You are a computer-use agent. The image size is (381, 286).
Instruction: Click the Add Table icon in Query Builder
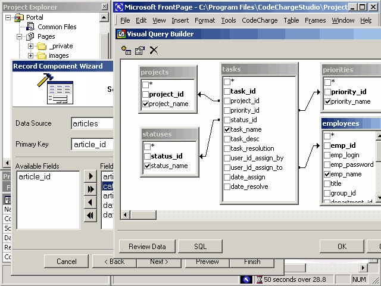[126, 50]
